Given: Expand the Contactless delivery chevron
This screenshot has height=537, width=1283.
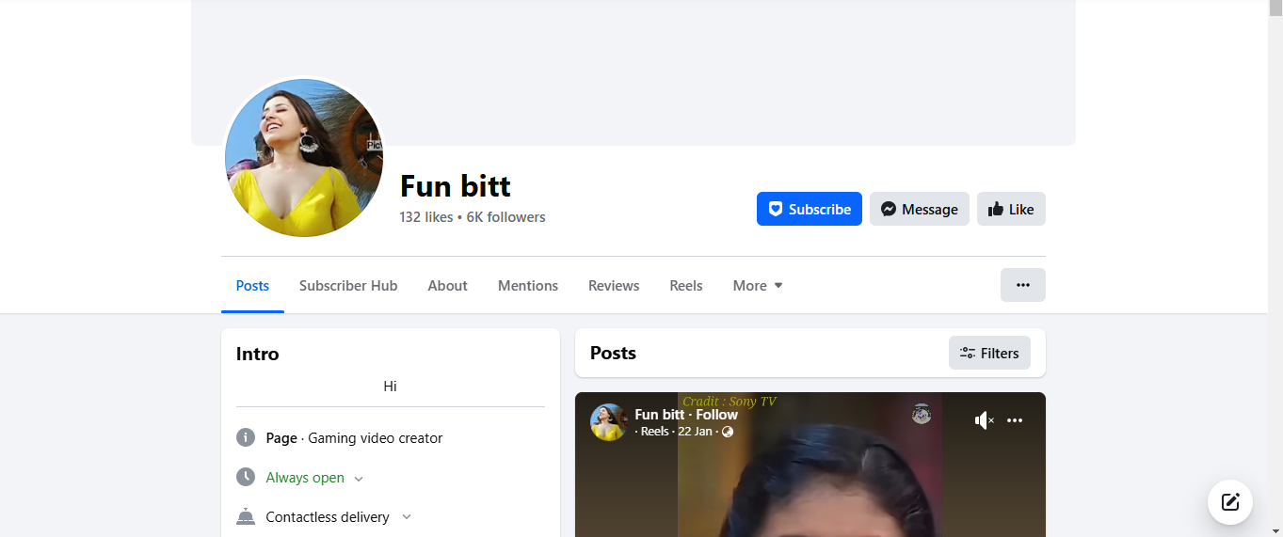Looking at the screenshot, I should tap(407, 516).
